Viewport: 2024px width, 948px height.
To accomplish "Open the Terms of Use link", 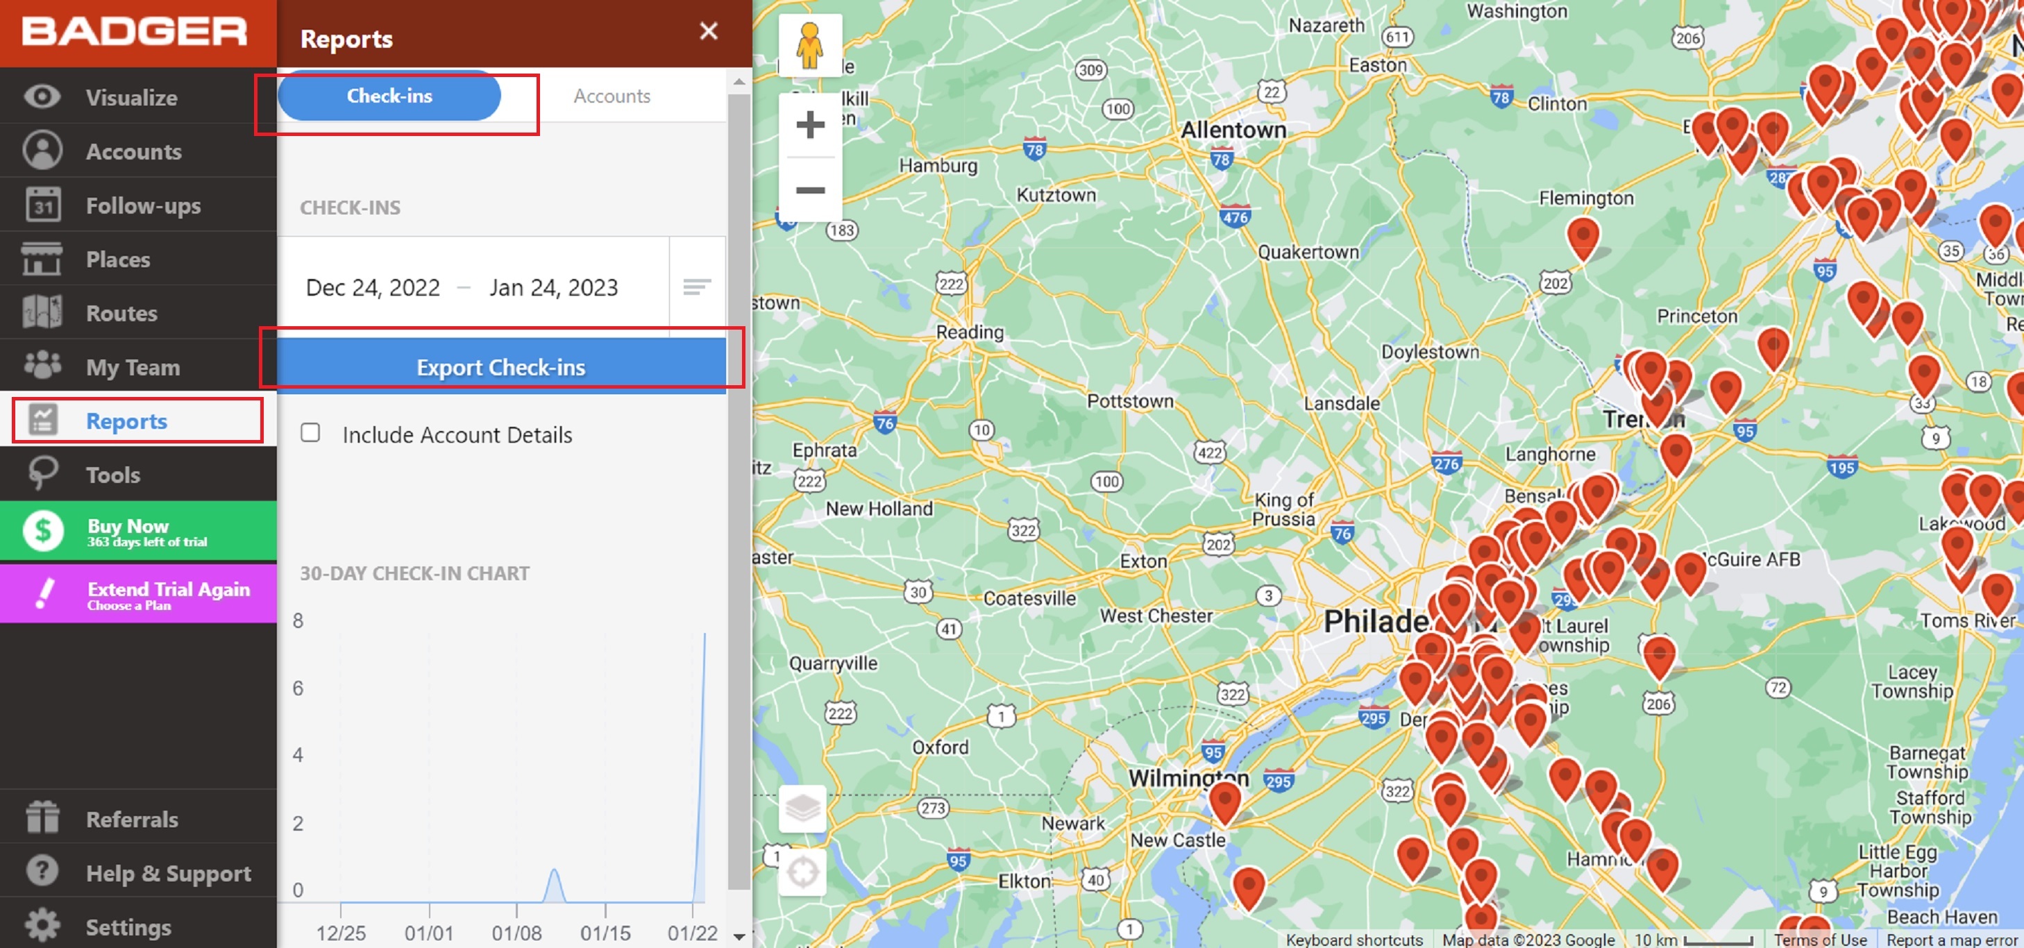I will point(1820,940).
